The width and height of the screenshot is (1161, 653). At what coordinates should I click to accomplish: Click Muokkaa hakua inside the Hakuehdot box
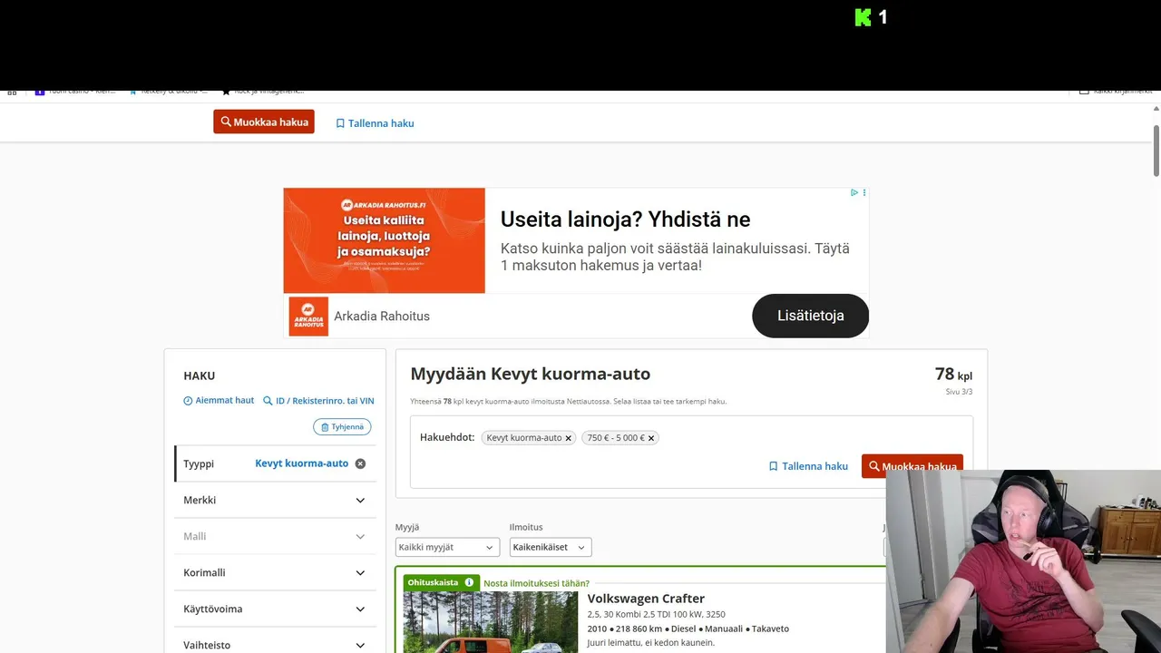pos(912,466)
